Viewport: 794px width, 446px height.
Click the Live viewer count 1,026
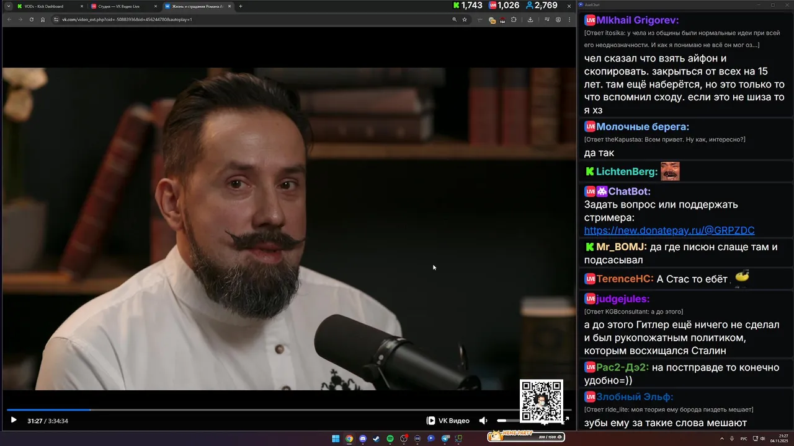pyautogui.click(x=504, y=6)
